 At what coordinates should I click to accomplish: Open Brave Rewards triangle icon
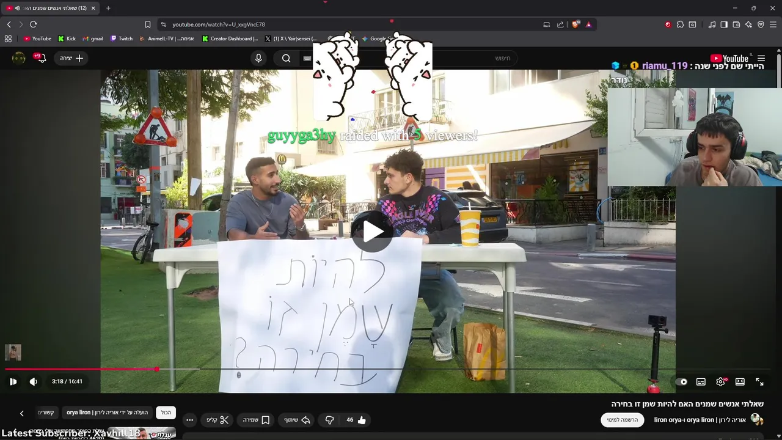click(588, 24)
